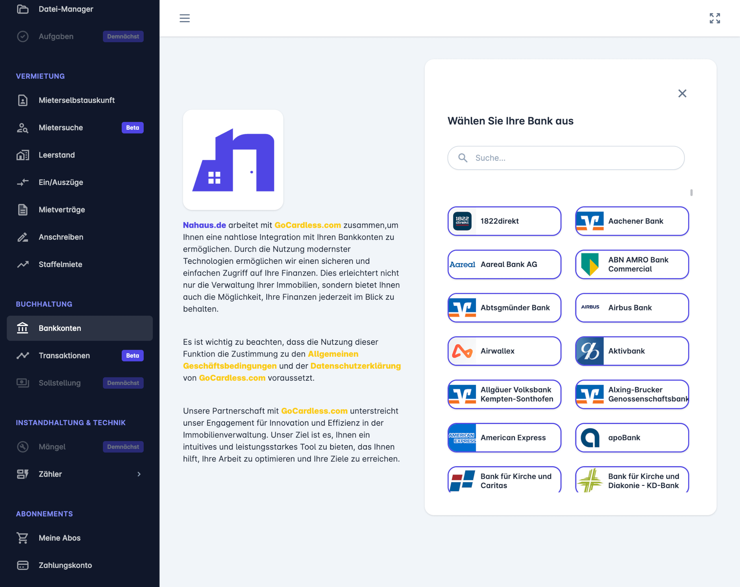Select Bank für Kirche und Diakonie KD-Bank
740x587 pixels.
click(x=632, y=479)
